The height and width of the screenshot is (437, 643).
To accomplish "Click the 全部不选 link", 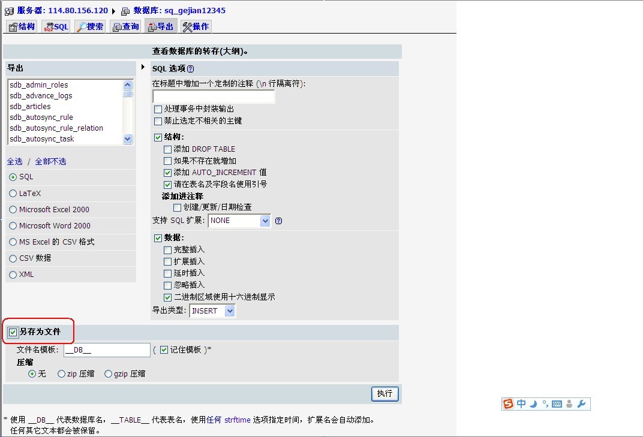I will click(50, 161).
